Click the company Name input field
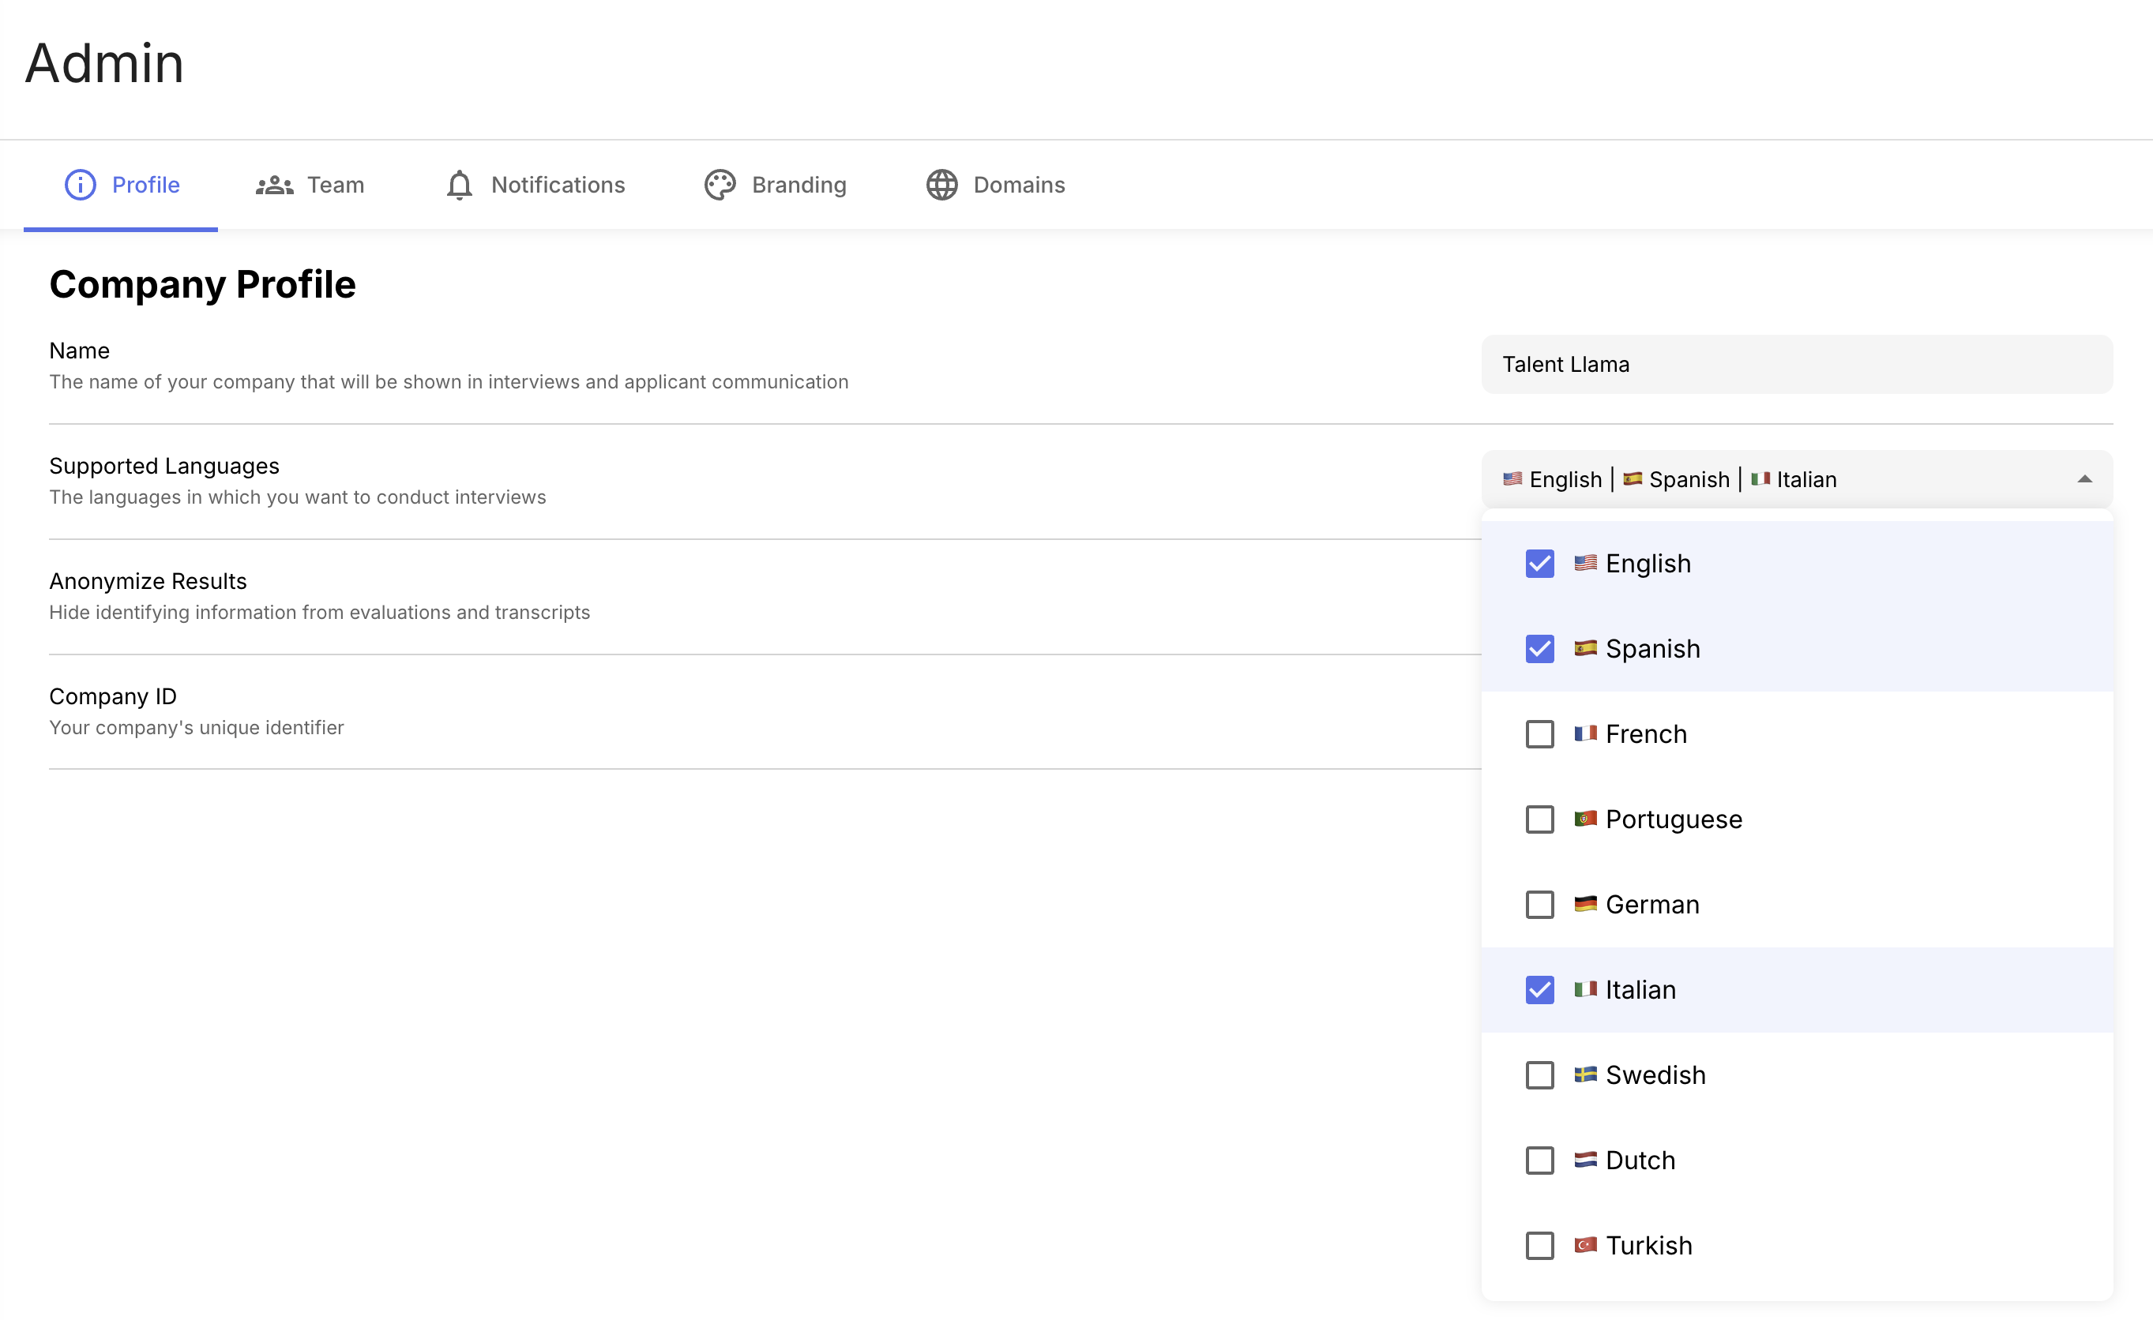Viewport: 2153px width, 1320px height. point(1797,364)
